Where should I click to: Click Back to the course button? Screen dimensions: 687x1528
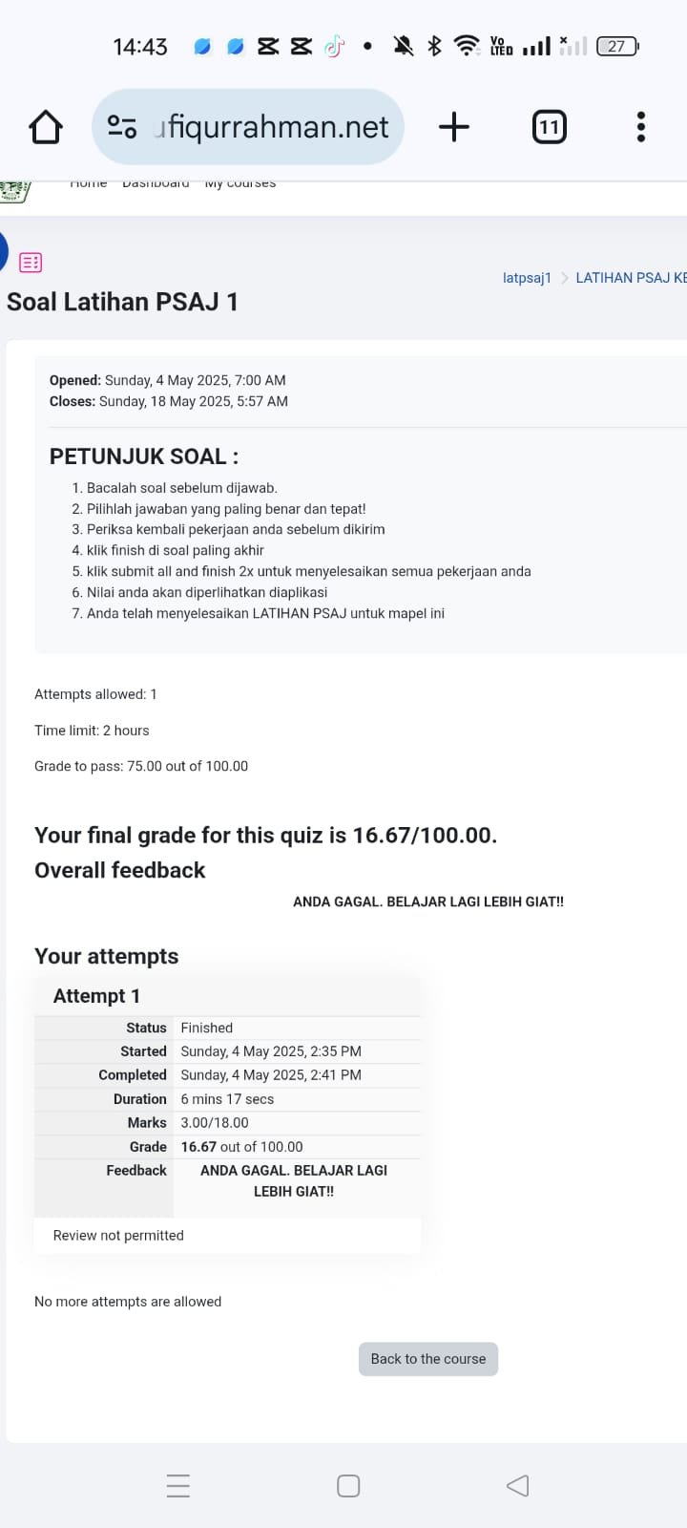(428, 1359)
